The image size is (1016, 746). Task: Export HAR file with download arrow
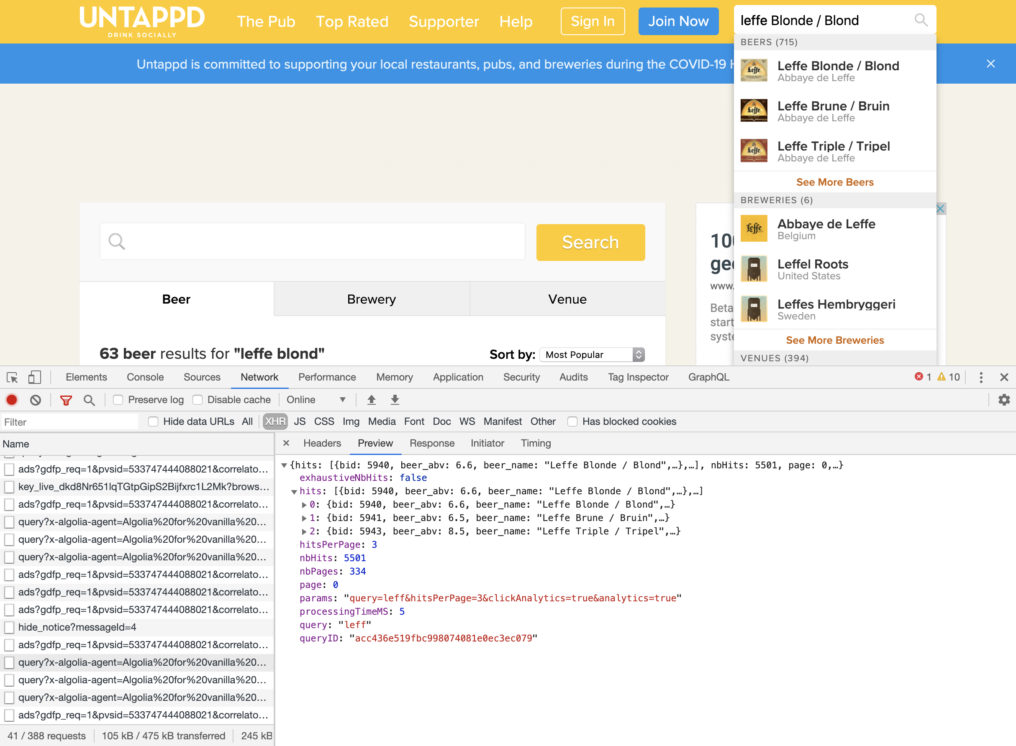(395, 400)
